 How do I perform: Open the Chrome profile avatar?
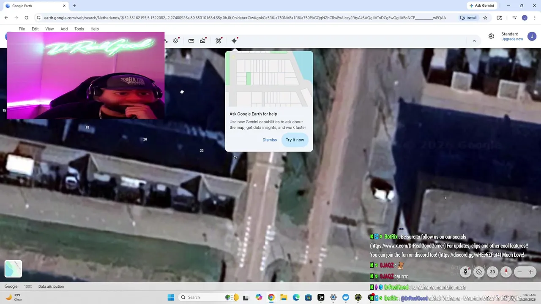(525, 18)
